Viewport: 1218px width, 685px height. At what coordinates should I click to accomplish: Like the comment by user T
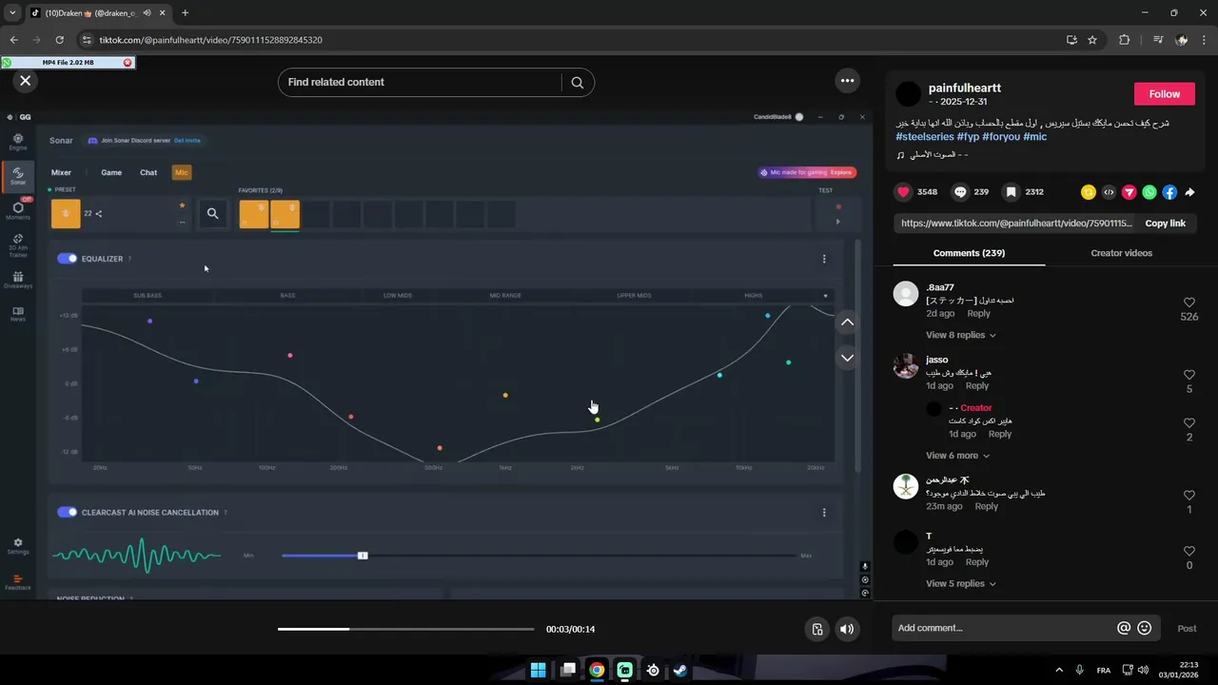click(1189, 551)
